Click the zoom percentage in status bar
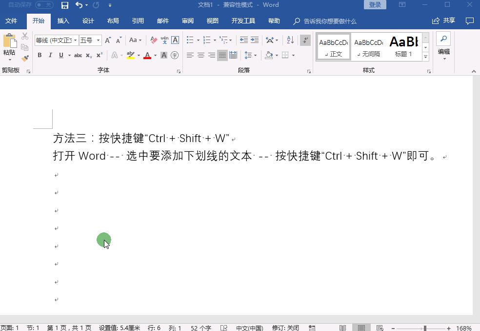Viewport: 480px width, 331px height. (x=464, y=327)
